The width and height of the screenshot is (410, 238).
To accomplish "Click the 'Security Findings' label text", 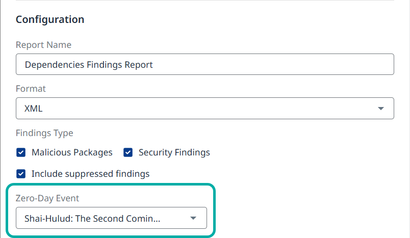I will point(174,152).
